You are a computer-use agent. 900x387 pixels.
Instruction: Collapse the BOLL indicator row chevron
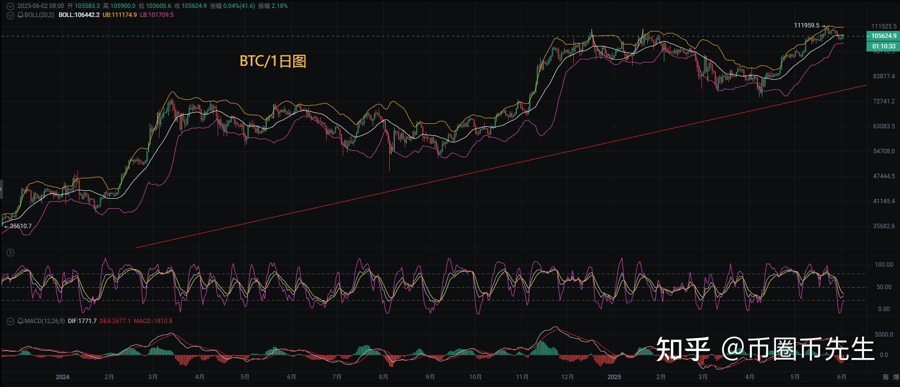coord(10,15)
